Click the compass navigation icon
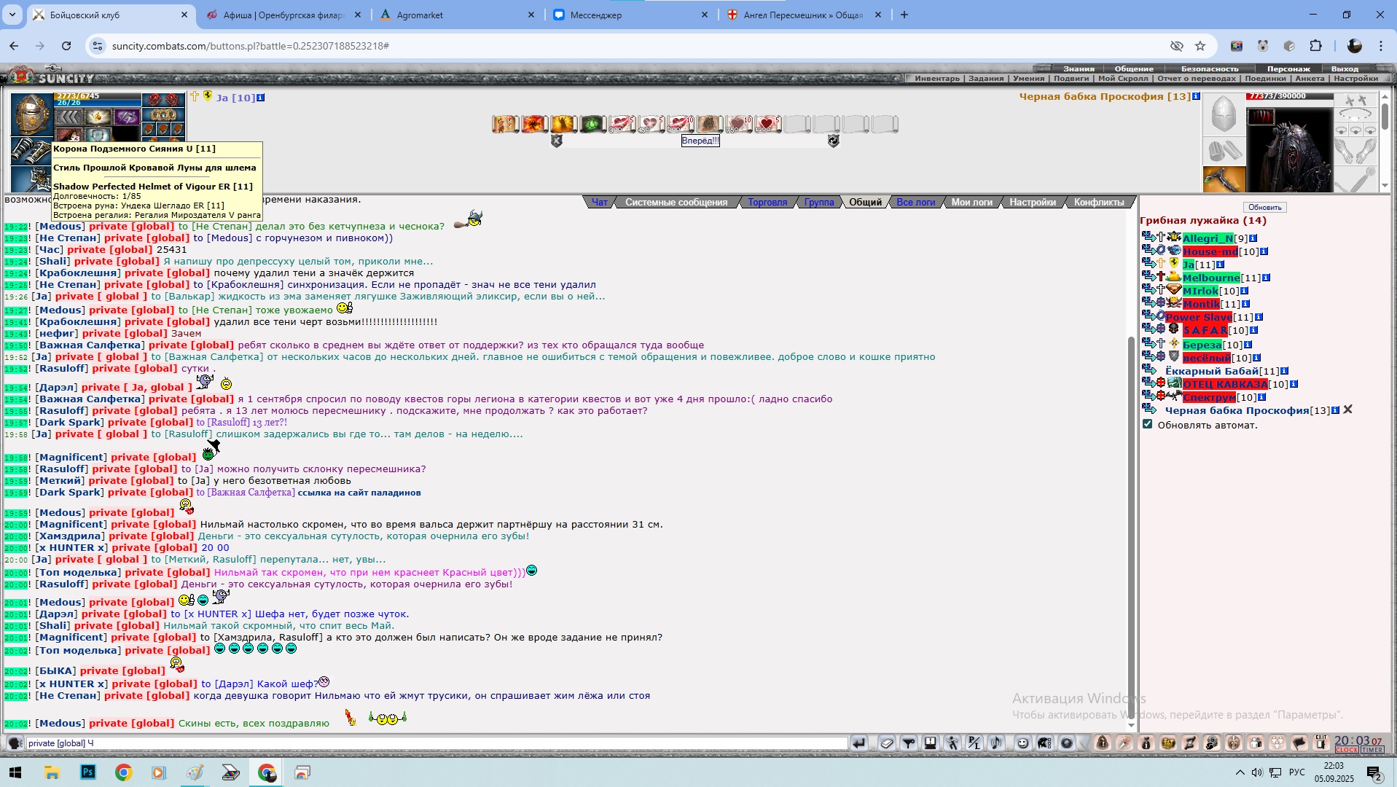 (x=1124, y=743)
